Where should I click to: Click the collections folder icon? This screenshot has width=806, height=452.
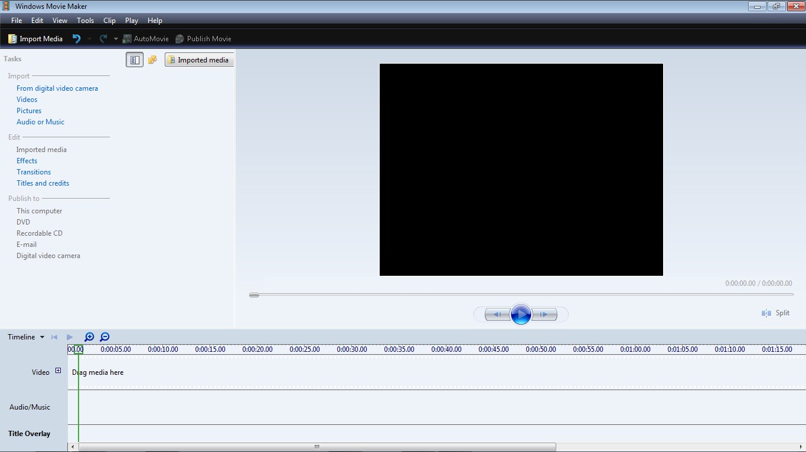tap(152, 60)
